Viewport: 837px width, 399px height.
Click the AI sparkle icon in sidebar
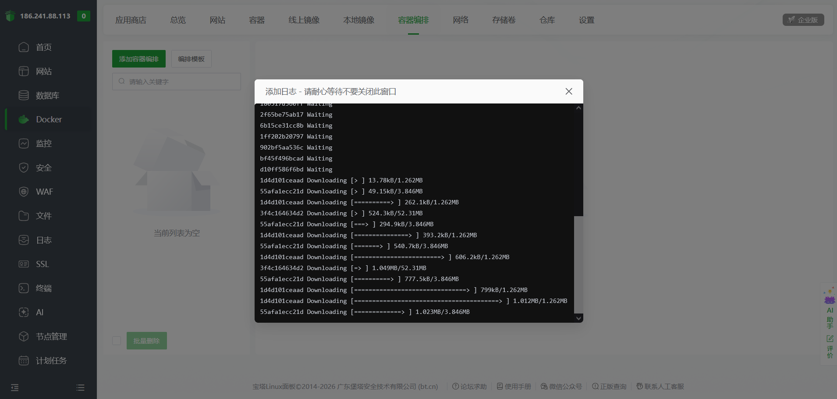(24, 312)
